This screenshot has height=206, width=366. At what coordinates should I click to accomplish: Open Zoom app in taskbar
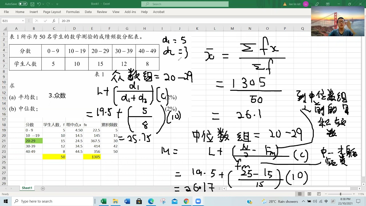point(198,201)
